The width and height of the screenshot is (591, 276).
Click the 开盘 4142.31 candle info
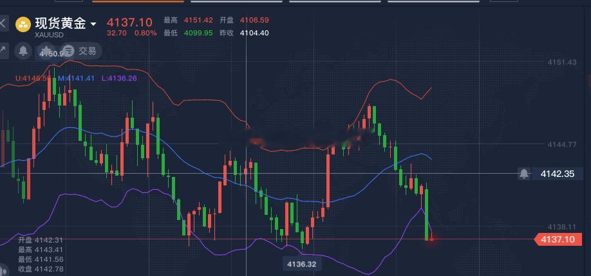click(41, 240)
